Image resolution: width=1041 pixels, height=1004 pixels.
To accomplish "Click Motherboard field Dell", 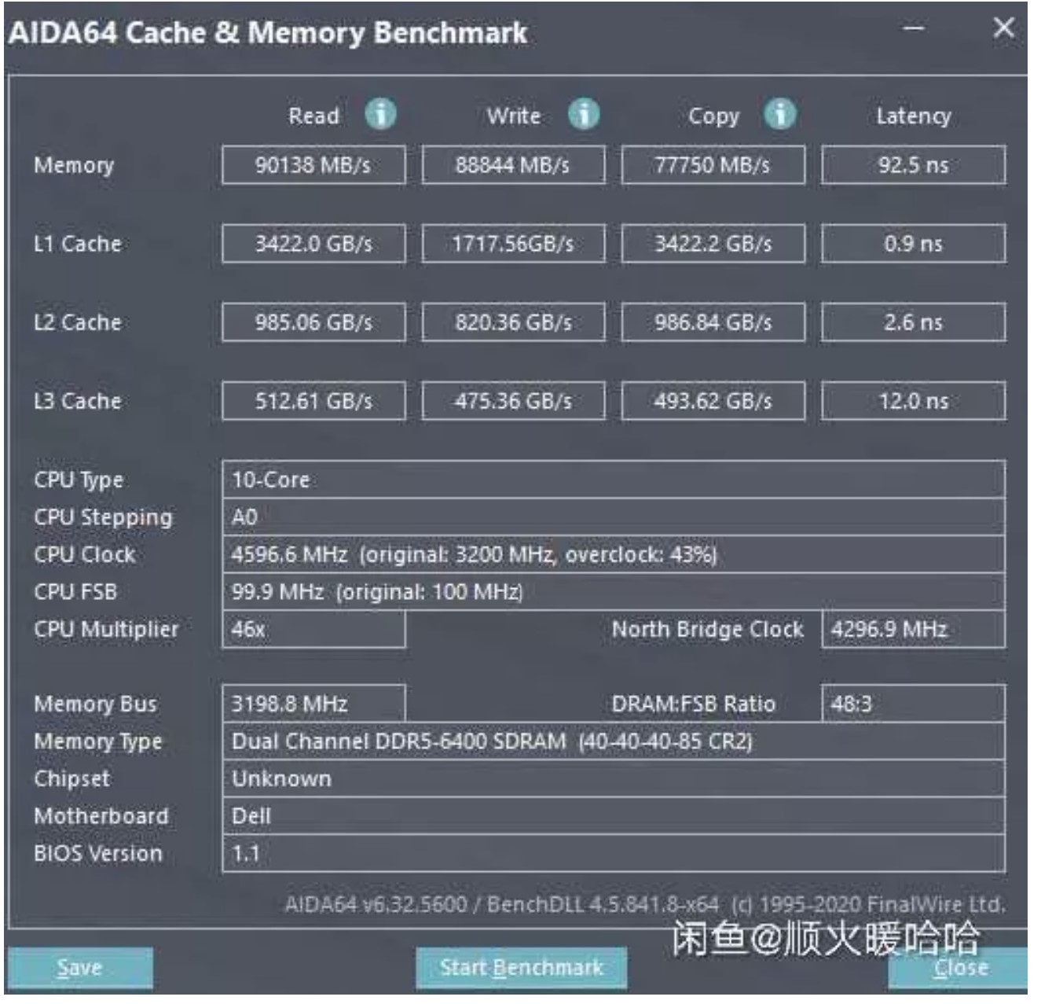I will pyautogui.click(x=614, y=816).
